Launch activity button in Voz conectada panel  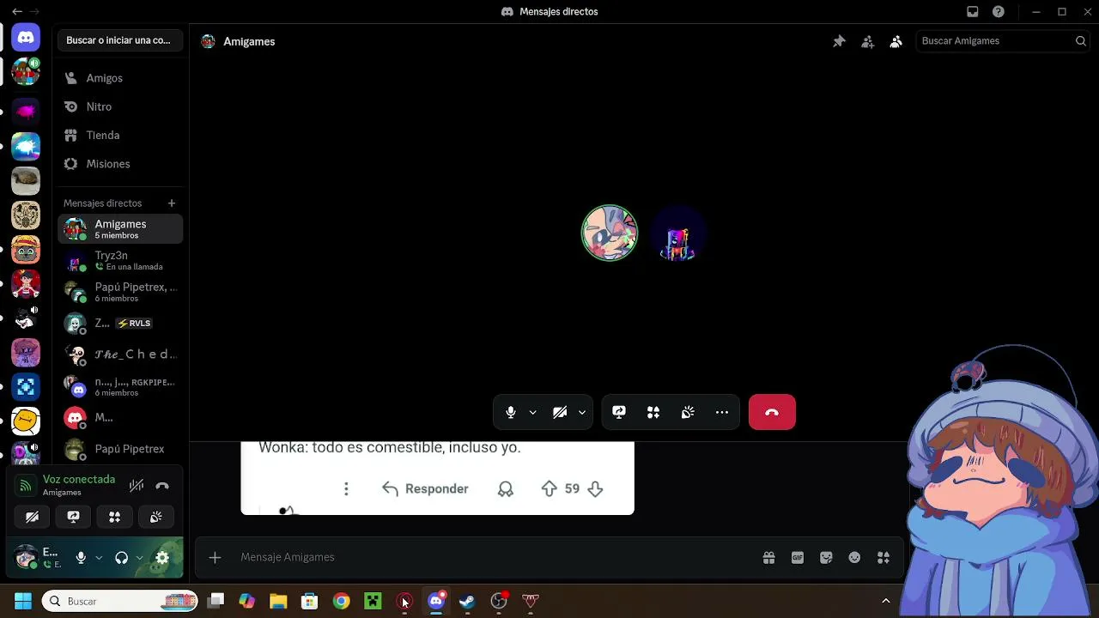pyautogui.click(x=114, y=517)
